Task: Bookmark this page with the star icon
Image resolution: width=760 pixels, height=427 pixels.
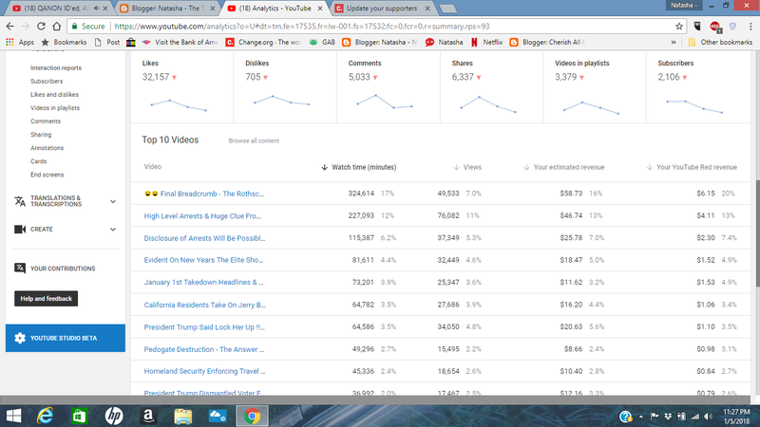Action: [679, 27]
